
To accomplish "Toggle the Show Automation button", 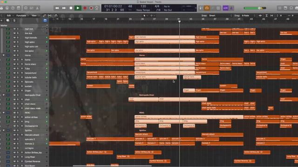I will [x=44, y=15].
